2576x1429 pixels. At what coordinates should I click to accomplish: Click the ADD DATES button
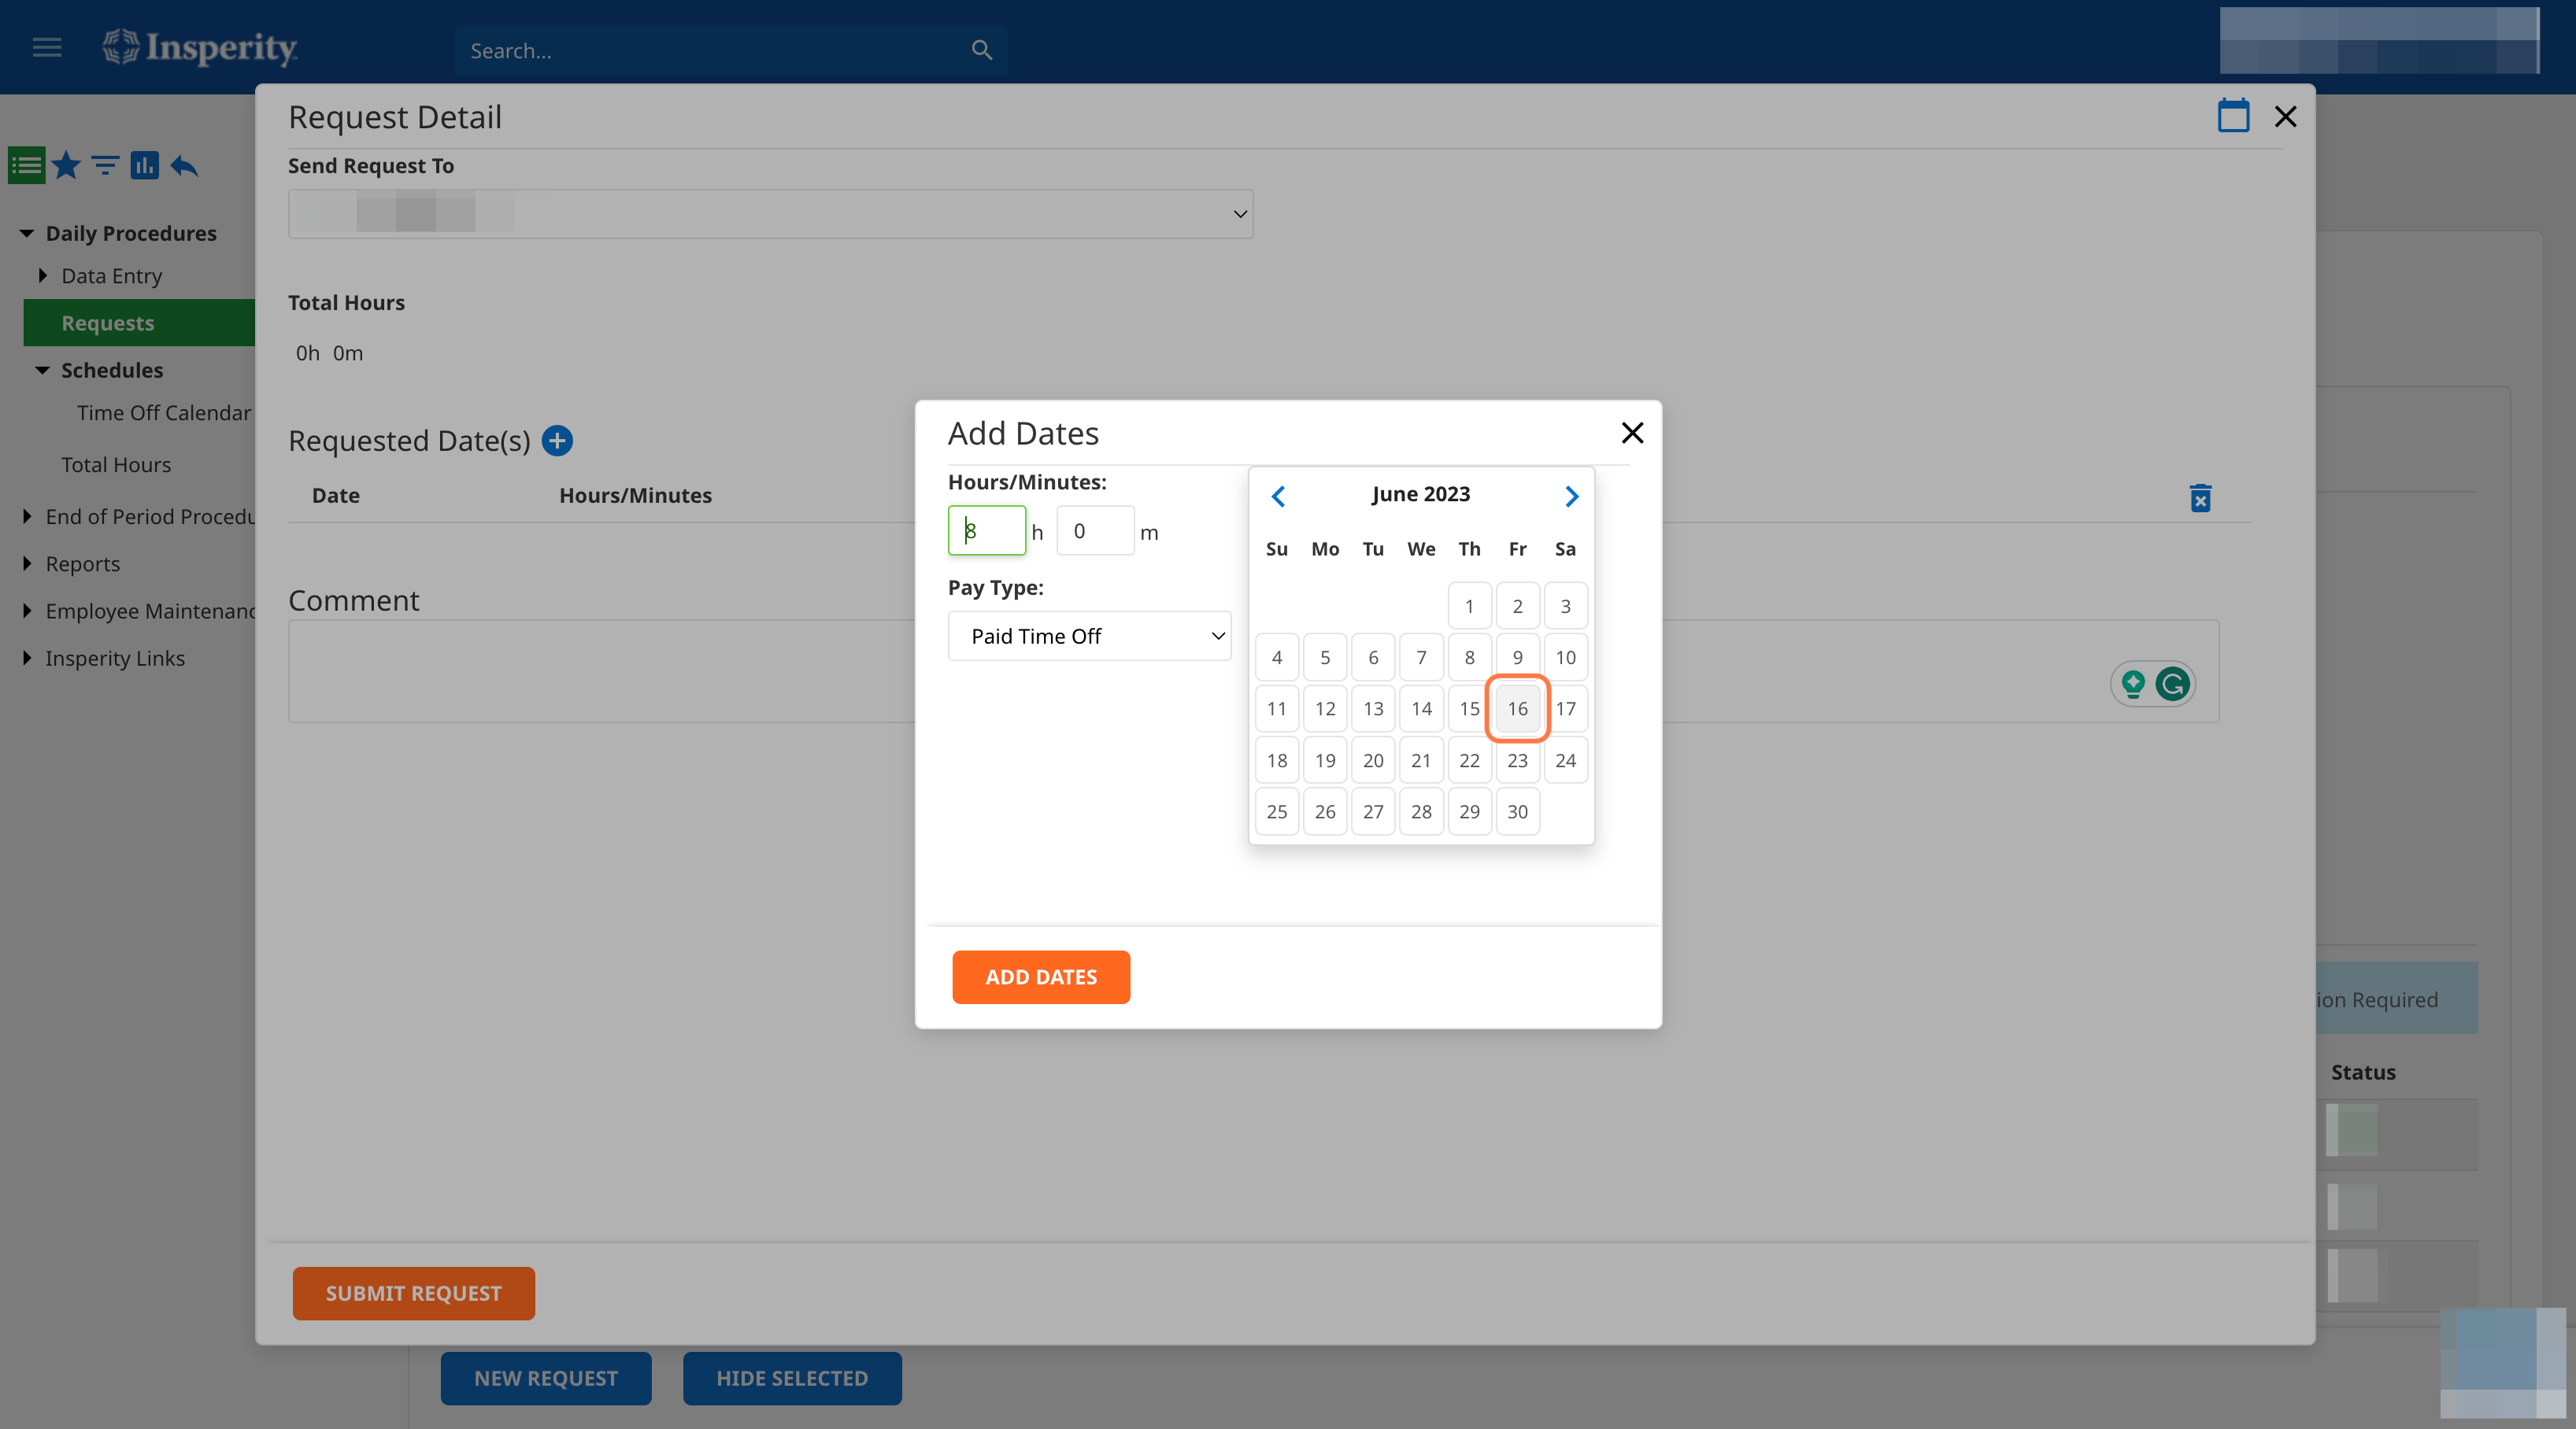1040,977
